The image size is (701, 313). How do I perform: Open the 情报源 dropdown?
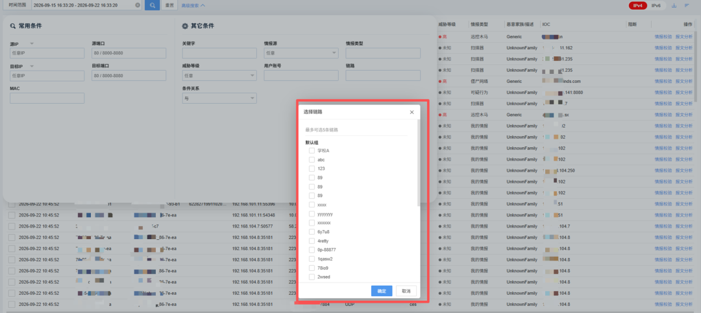(x=301, y=53)
